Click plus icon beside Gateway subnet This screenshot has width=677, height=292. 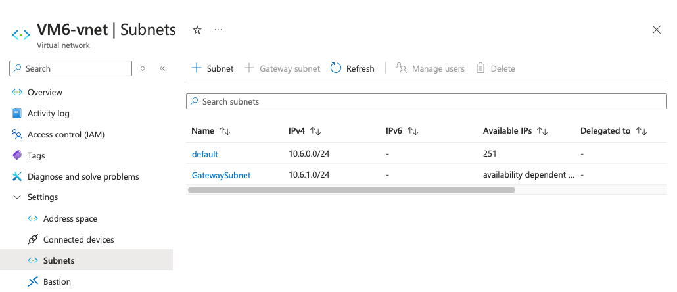click(249, 68)
